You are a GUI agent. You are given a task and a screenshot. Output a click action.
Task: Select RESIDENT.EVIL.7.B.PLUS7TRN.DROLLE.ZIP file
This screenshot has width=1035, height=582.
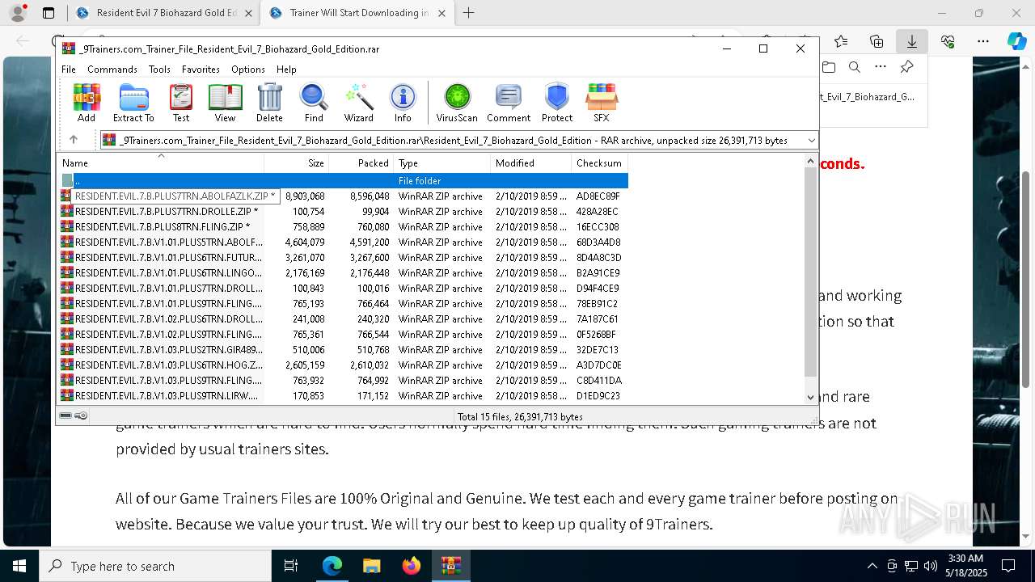point(343,212)
